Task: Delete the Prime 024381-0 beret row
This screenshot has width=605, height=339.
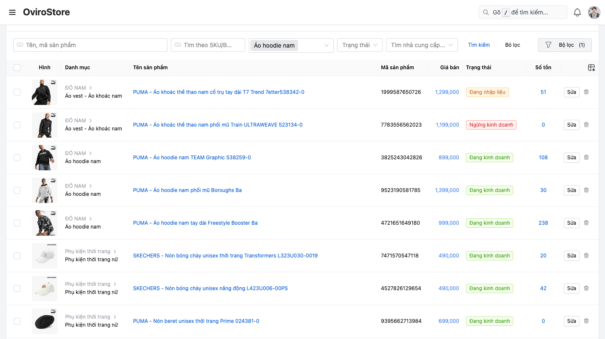Action: point(586,321)
